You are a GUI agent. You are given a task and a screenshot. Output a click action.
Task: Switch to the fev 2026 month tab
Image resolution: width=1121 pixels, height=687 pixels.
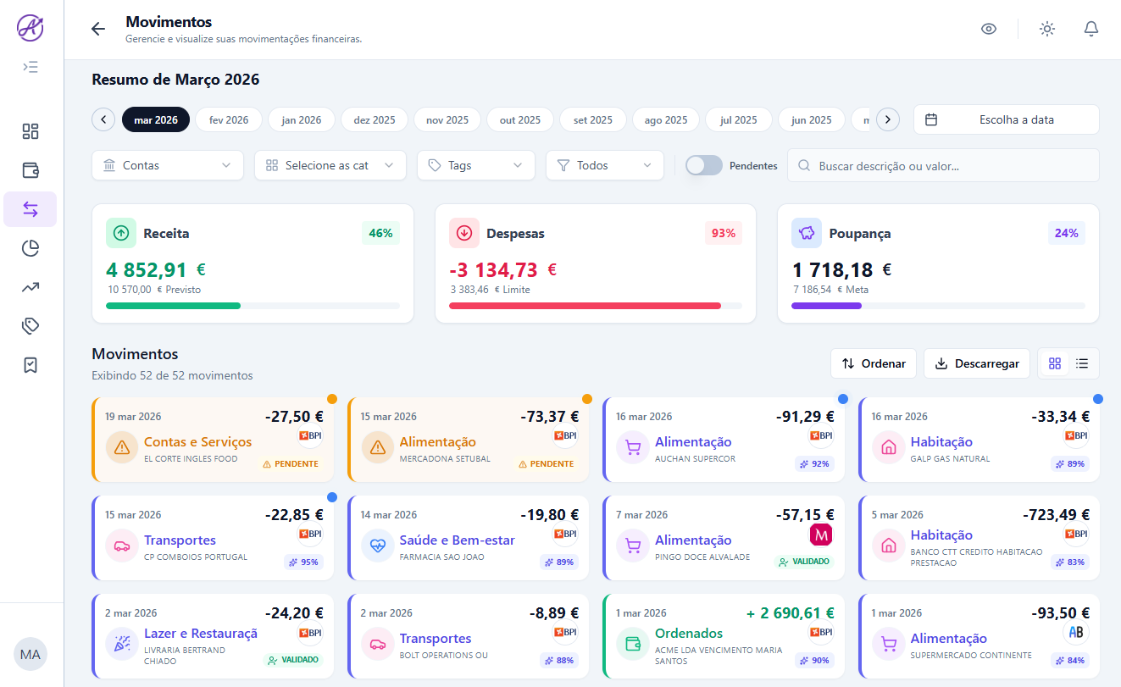(228, 119)
